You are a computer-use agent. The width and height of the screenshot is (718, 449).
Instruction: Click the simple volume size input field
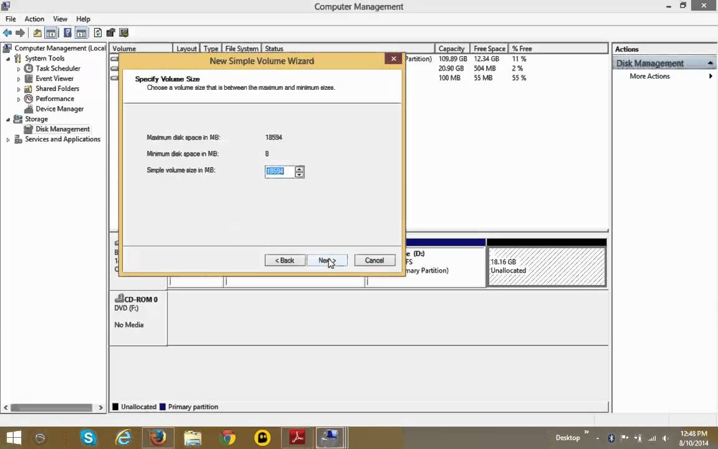tap(279, 171)
